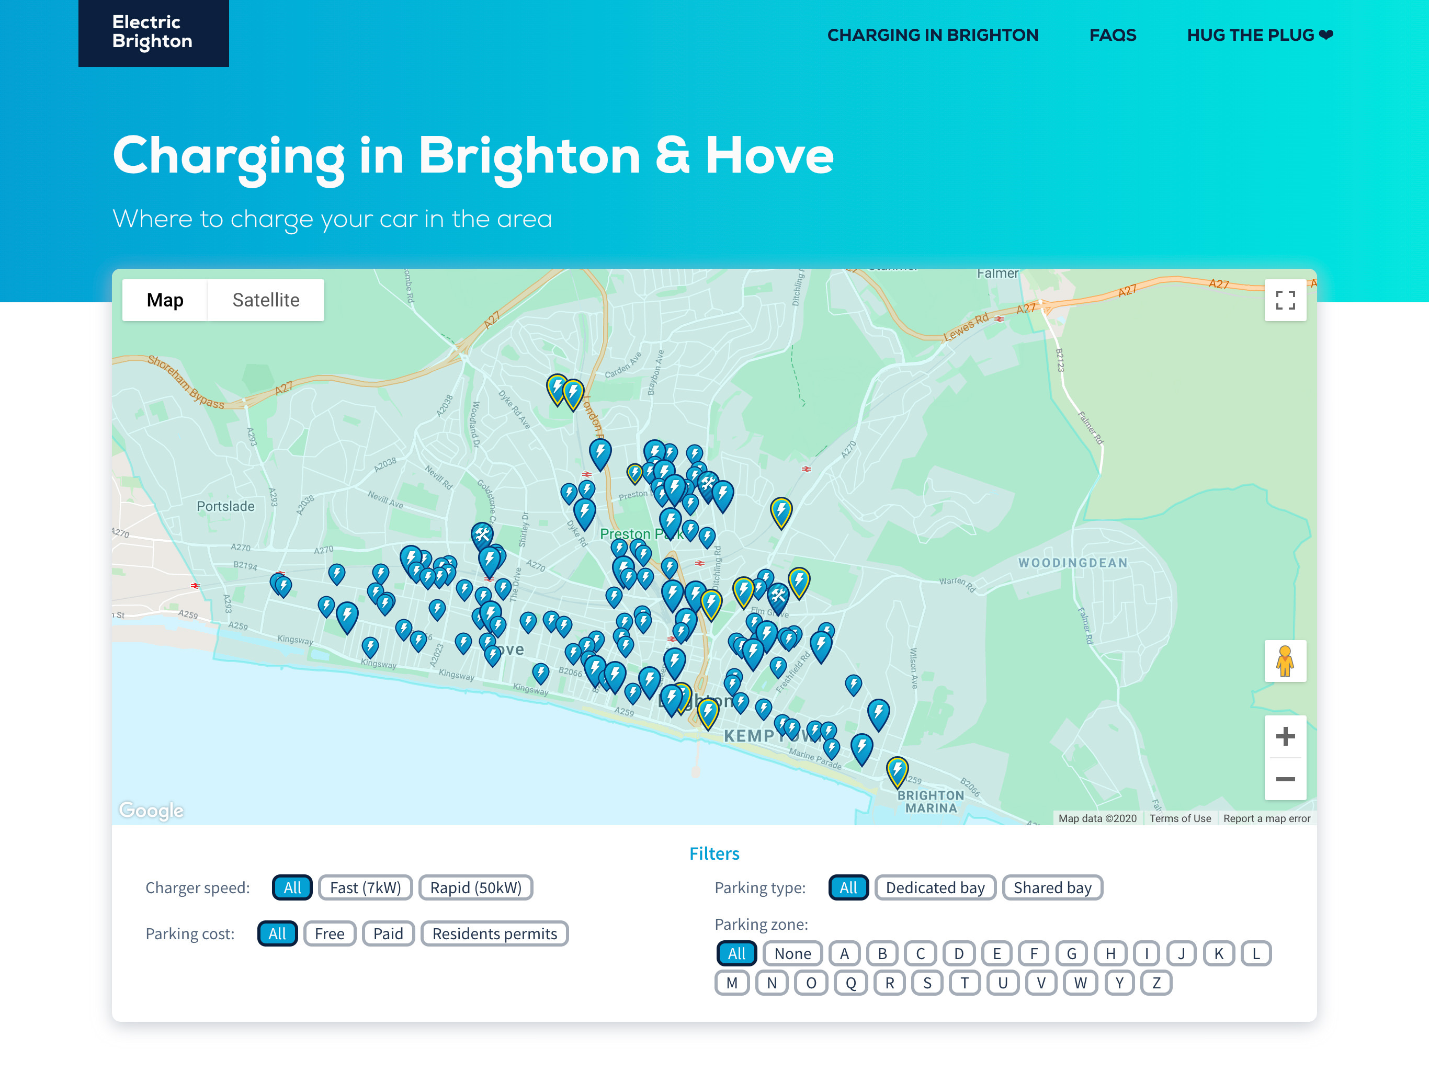This screenshot has height=1071, width=1429.
Task: Toggle the Paid parking cost filter
Action: (388, 933)
